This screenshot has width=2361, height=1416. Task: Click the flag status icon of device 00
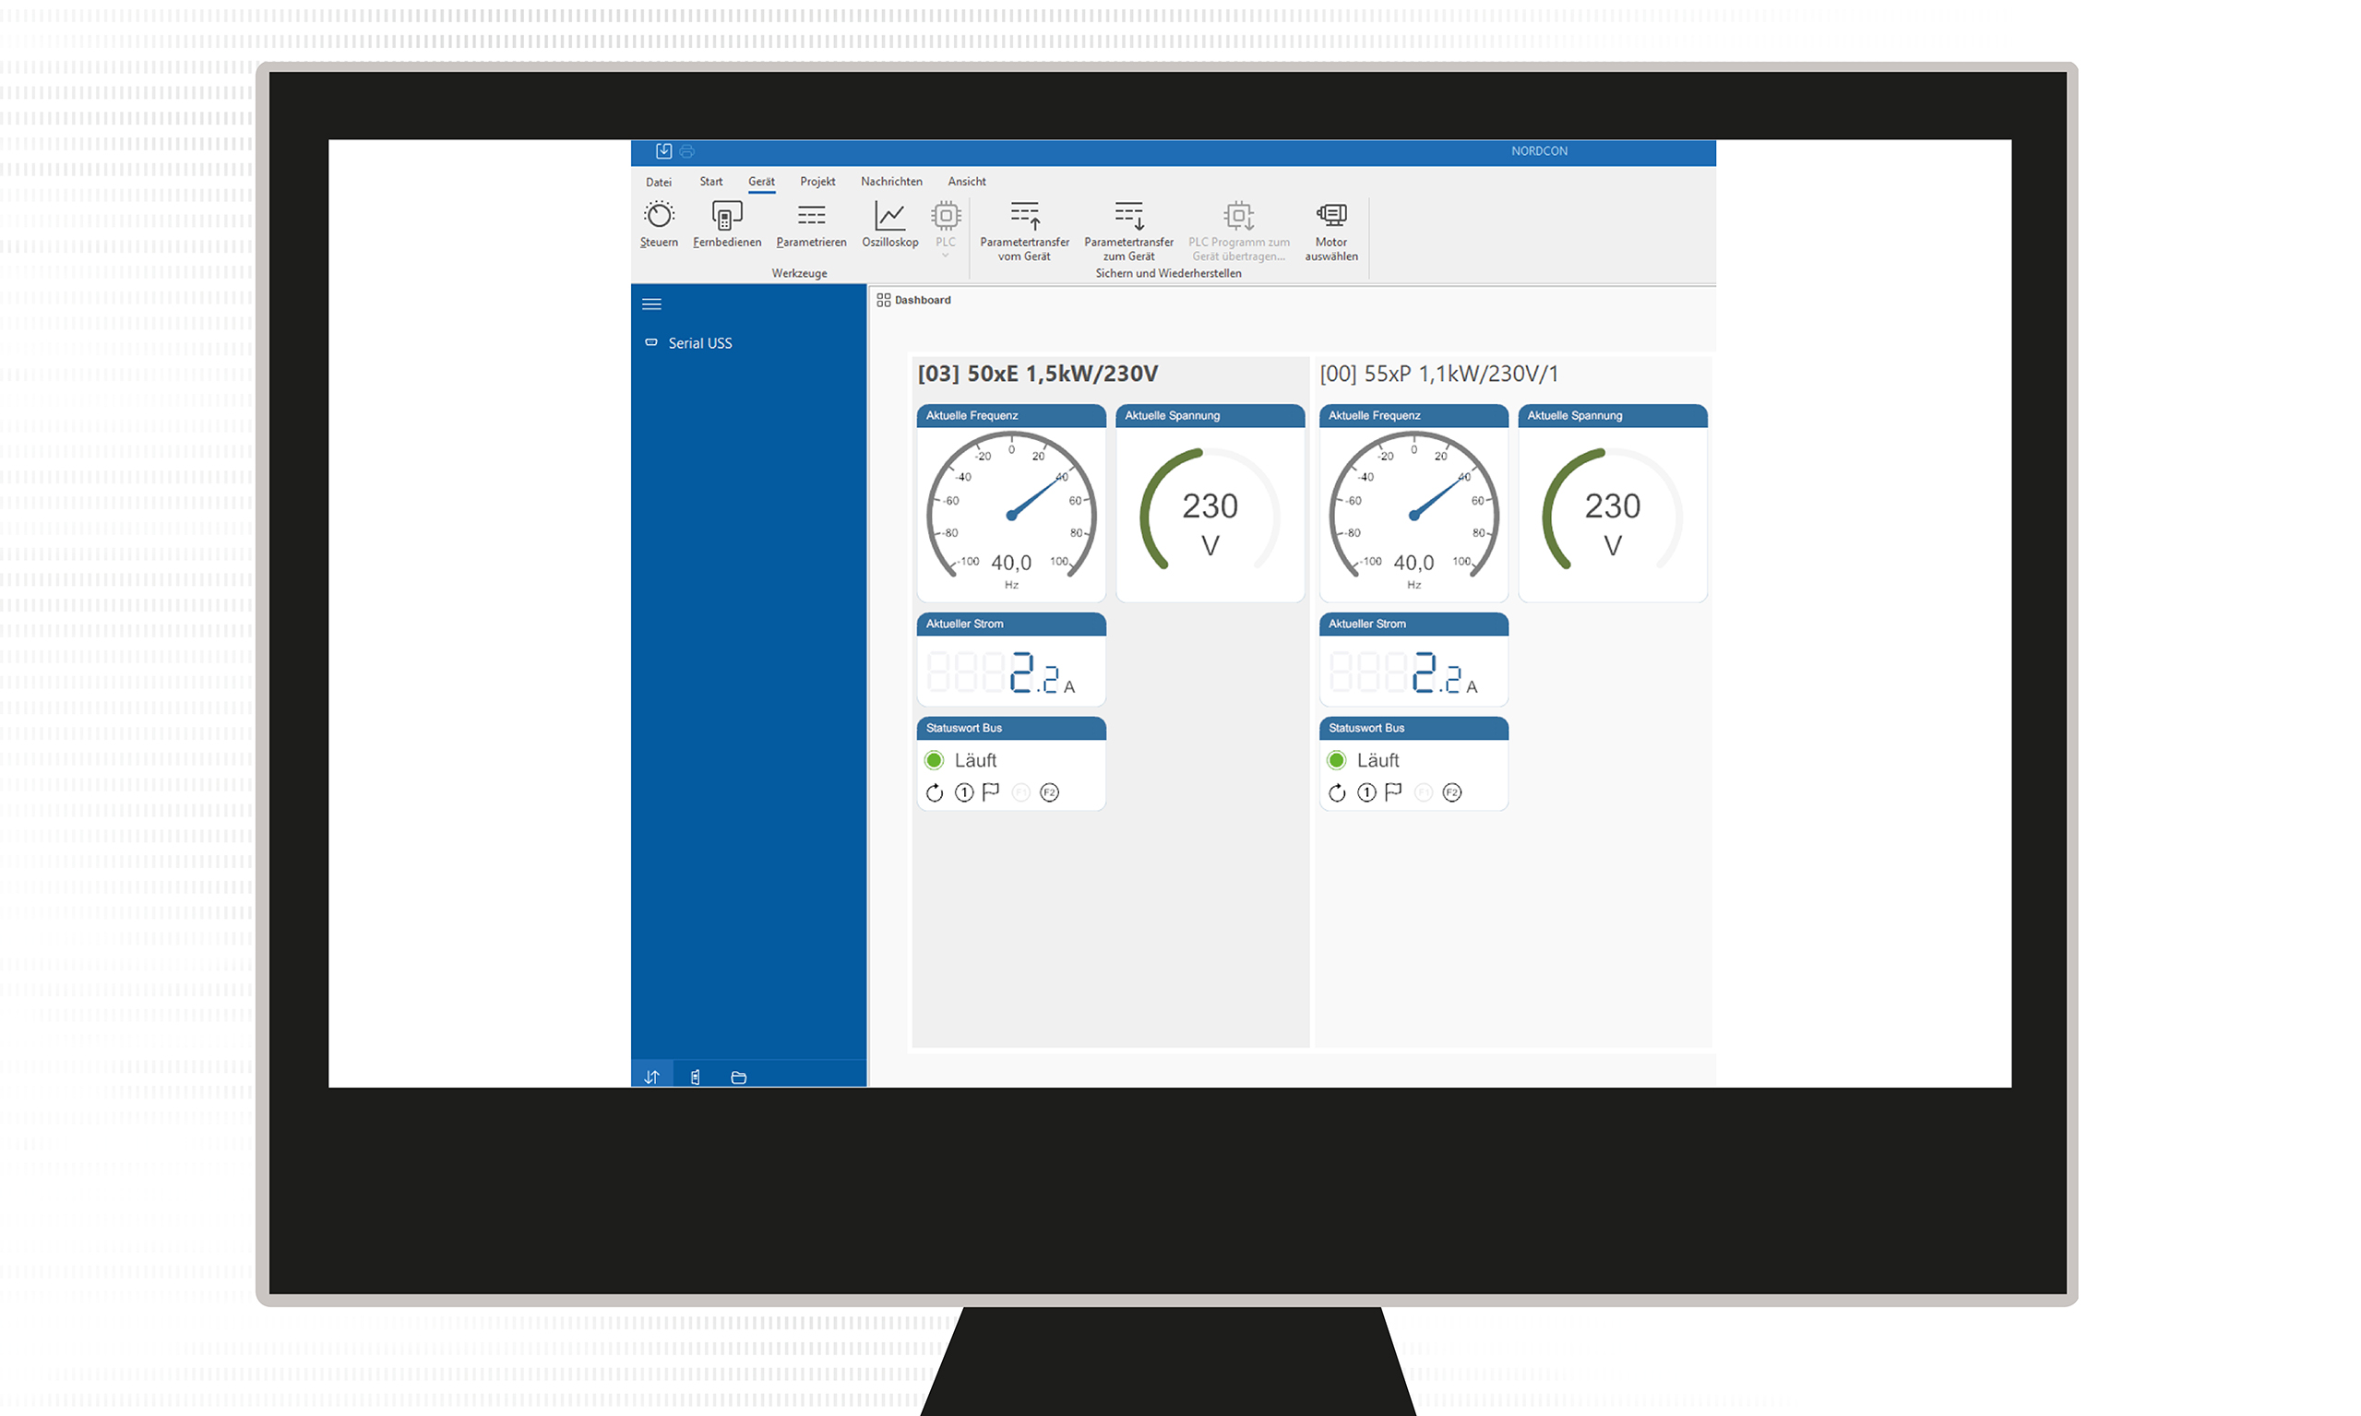coord(1394,792)
